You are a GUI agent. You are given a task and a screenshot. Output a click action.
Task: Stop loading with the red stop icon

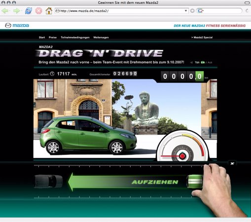pos(38,11)
